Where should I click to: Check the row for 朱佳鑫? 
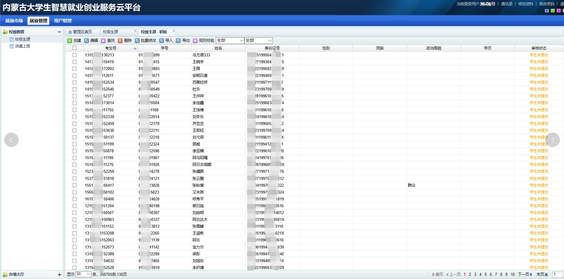74,103
